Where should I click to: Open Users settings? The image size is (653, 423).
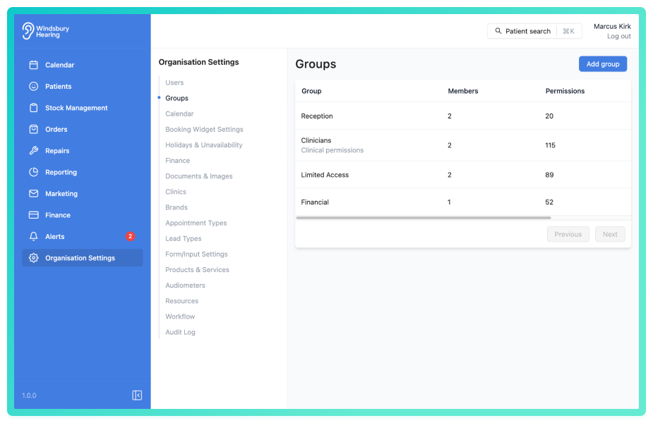174,82
